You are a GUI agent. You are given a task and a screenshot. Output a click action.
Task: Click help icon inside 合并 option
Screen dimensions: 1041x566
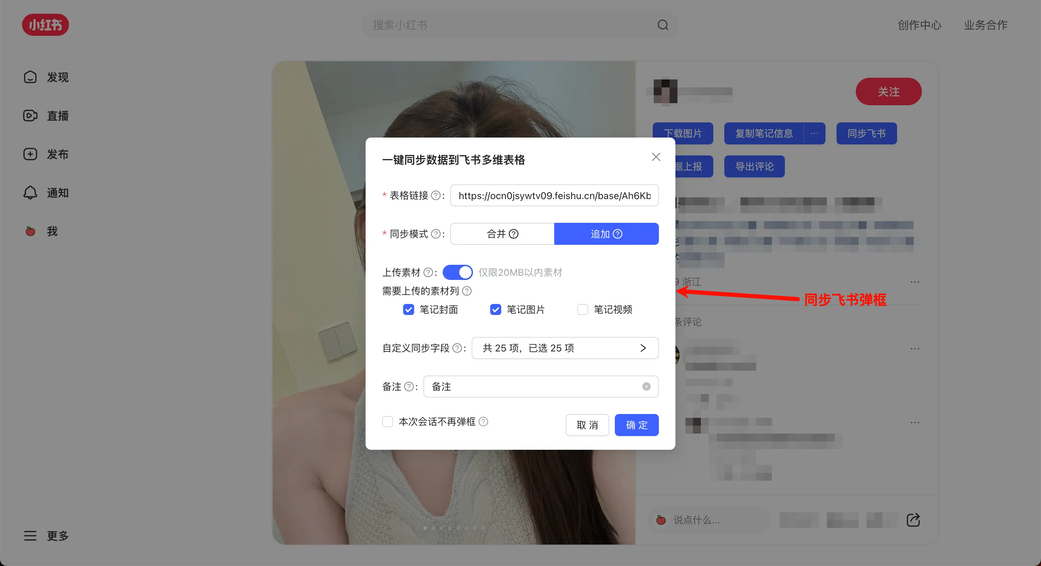(x=514, y=234)
